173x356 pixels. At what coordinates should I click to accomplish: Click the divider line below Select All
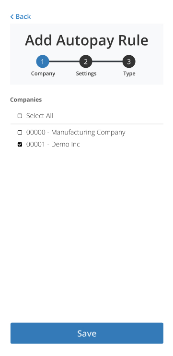point(87,124)
